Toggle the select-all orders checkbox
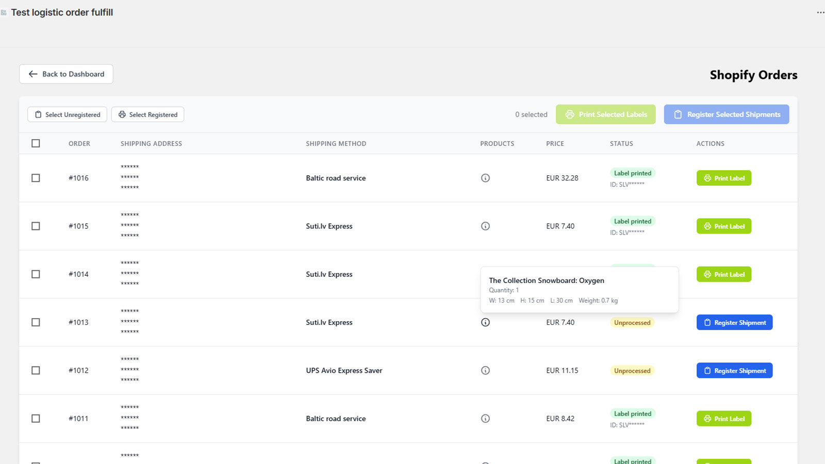 coord(36,143)
